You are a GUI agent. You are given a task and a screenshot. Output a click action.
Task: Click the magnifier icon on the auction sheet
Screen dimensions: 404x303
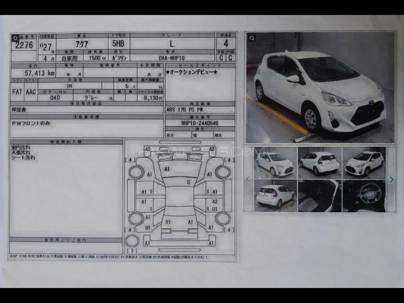(15, 38)
